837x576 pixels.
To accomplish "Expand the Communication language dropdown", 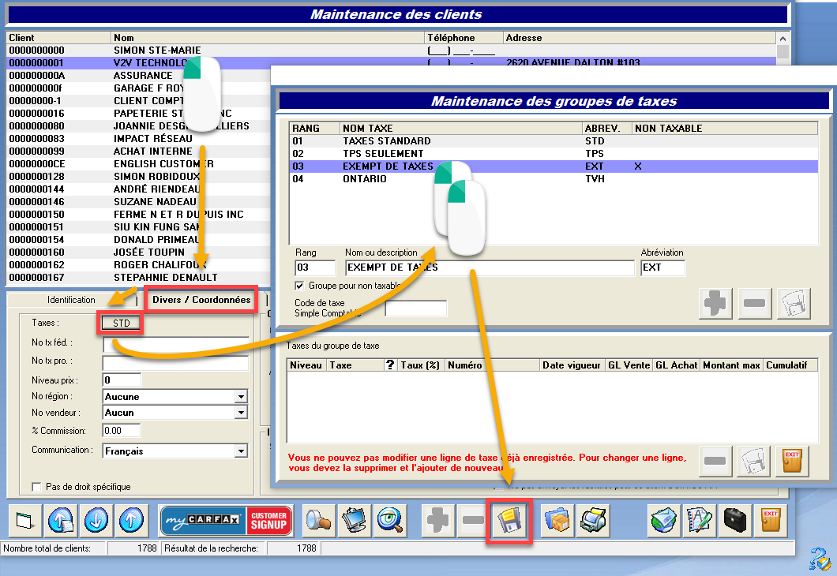I will tap(242, 451).
